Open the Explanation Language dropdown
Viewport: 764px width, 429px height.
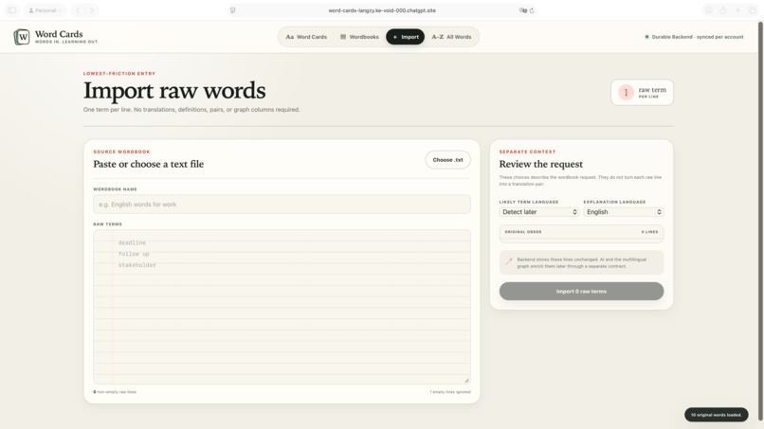[624, 212]
